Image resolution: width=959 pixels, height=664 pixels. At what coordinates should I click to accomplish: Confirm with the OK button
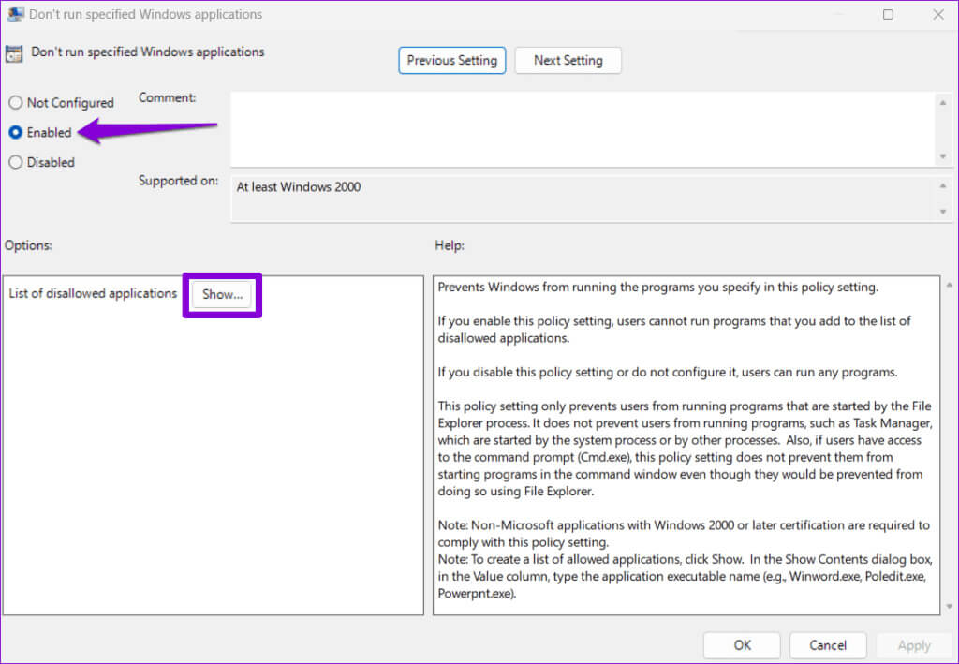[742, 645]
